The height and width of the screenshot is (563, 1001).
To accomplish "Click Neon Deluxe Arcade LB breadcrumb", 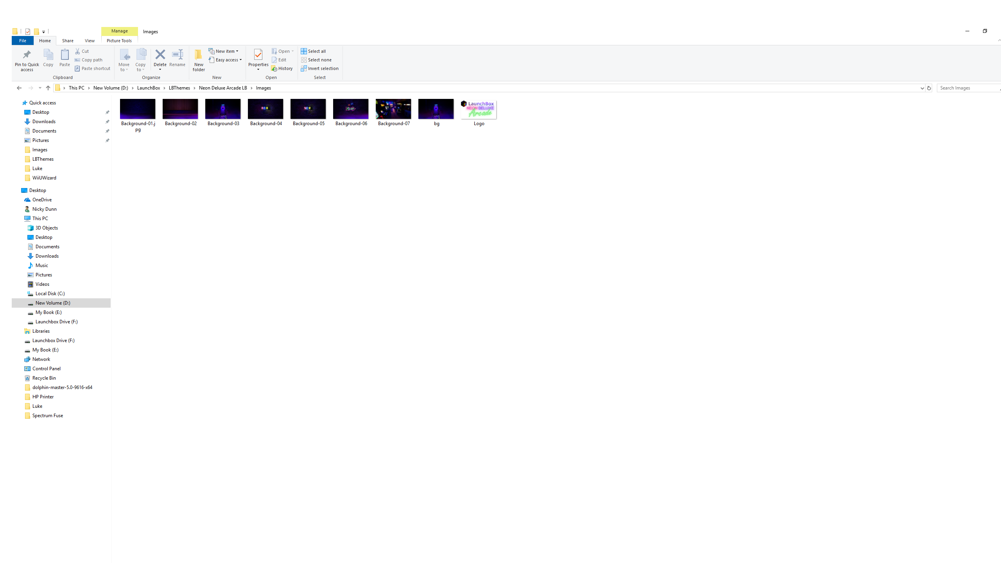I will (x=223, y=88).
